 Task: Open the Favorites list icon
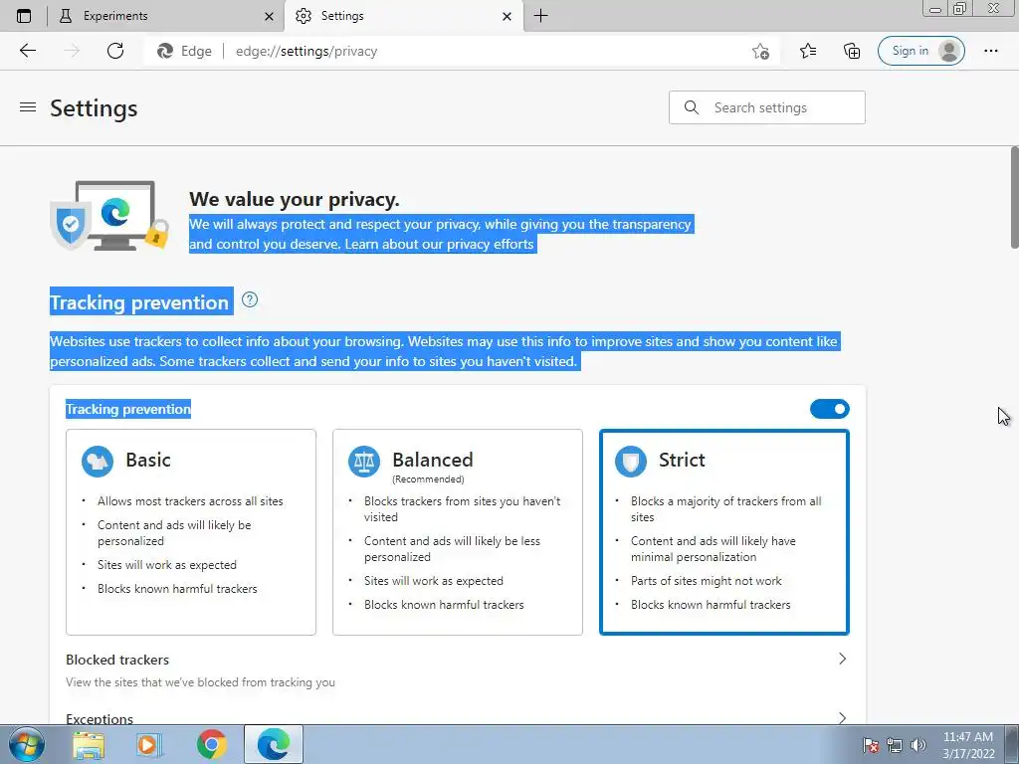tap(808, 51)
